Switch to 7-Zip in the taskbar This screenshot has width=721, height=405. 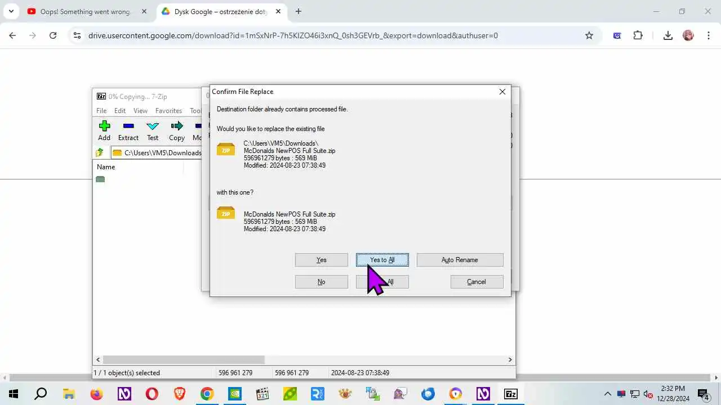(511, 394)
